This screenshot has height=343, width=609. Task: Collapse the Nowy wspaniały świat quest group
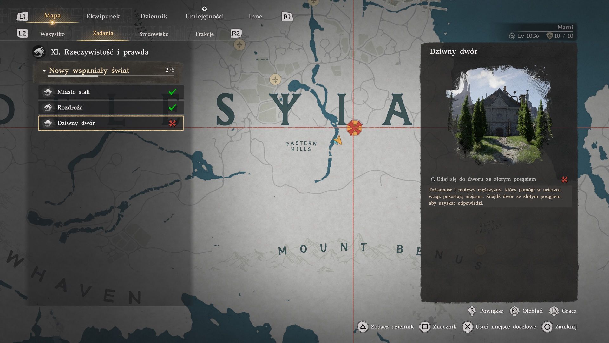(x=44, y=71)
